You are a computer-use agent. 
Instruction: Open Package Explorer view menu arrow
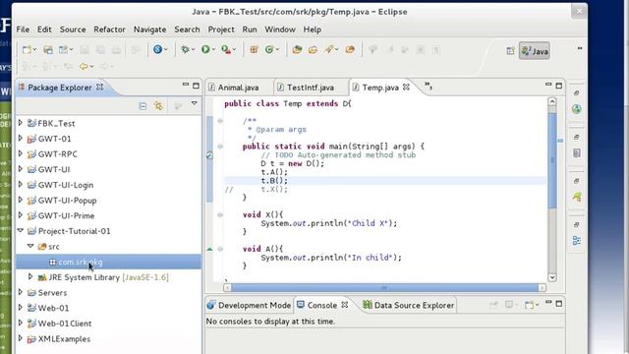point(195,103)
